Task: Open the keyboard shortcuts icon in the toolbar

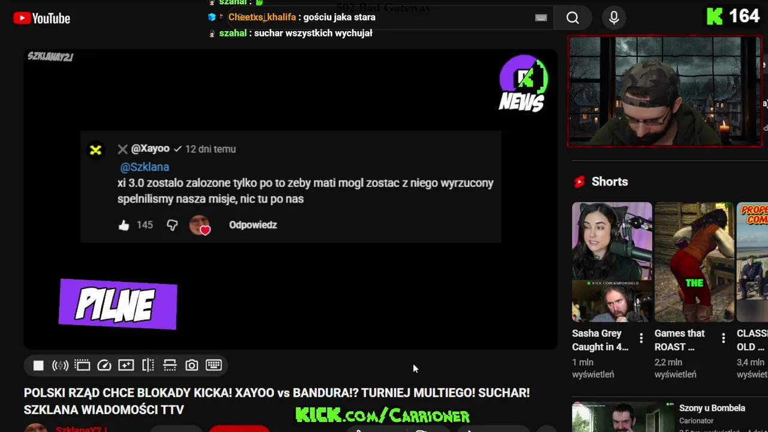Action: click(x=214, y=365)
